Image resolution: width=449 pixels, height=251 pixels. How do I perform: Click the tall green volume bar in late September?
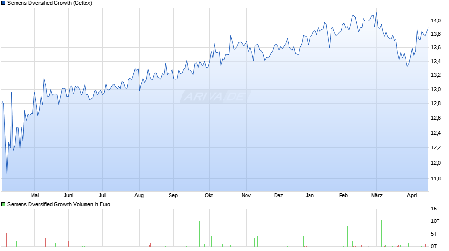[x=200, y=234]
